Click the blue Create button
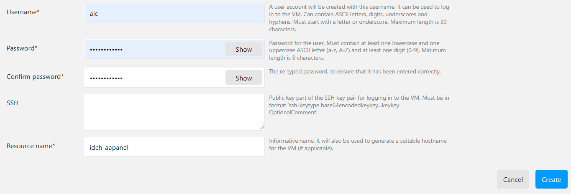Image resolution: width=571 pixels, height=194 pixels. tap(551, 179)
